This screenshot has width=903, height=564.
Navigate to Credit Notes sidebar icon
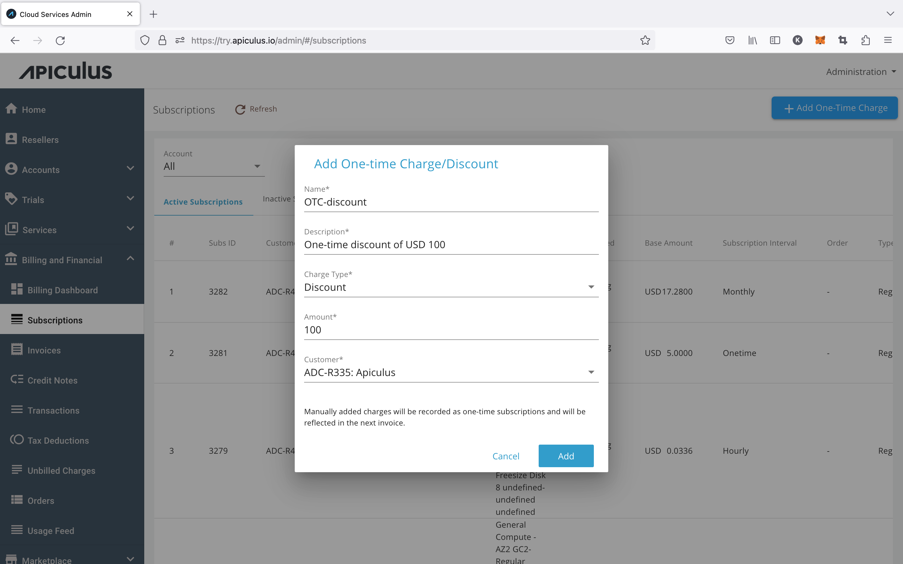point(18,379)
